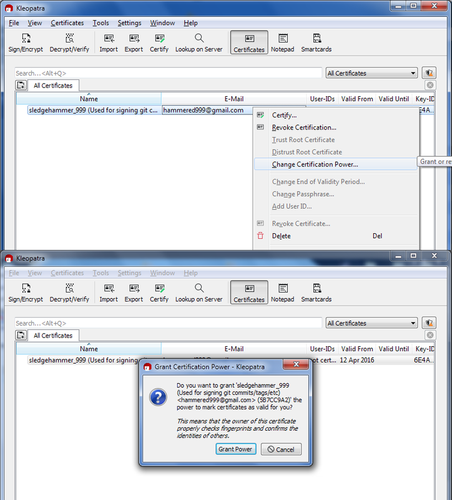
Task: Open Help menu in top window
Action: coord(190,23)
